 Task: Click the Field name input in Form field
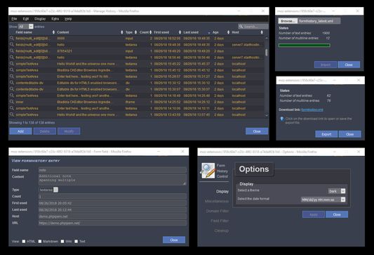pyautogui.click(x=112, y=170)
